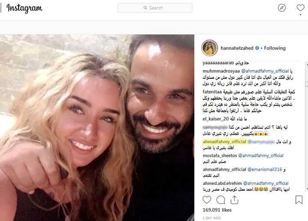Share the post via share icon
Image resolution: width=308 pixels, height=221 pixels.
[234, 200]
